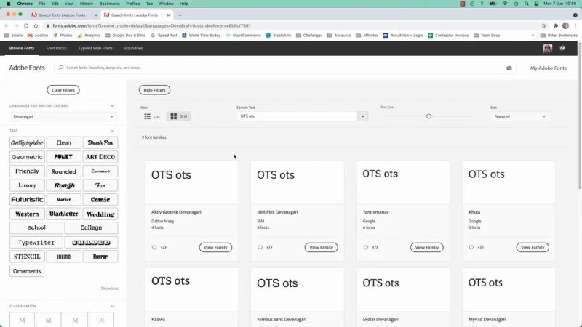Adjust the Text Size slider handle
Viewport: 582px width, 327px height.
click(428, 116)
